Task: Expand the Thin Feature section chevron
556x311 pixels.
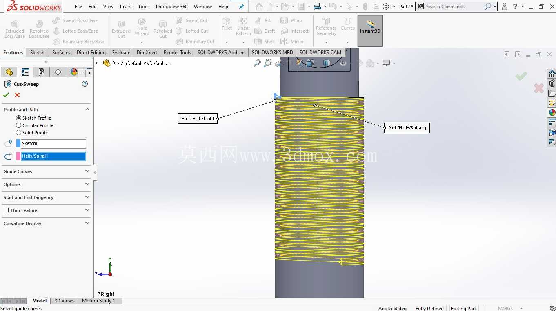Action: (x=87, y=210)
